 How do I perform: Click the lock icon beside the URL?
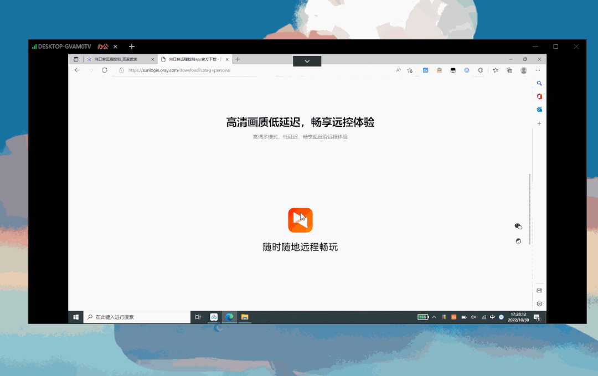tap(121, 70)
